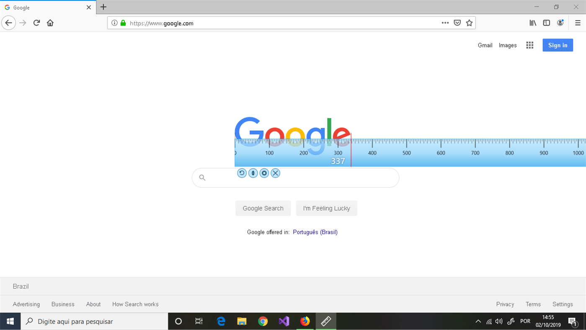Viewport: 586px width, 330px height.
Task: Click the Google Search button
Action: (263, 208)
